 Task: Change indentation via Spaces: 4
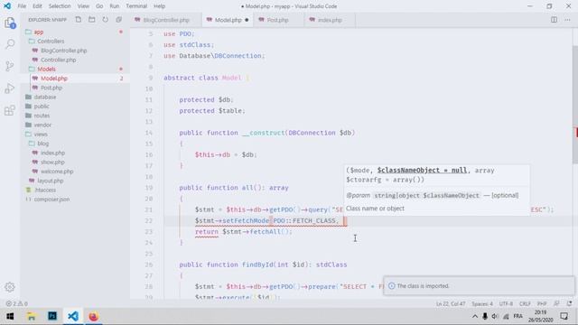tap(482, 303)
